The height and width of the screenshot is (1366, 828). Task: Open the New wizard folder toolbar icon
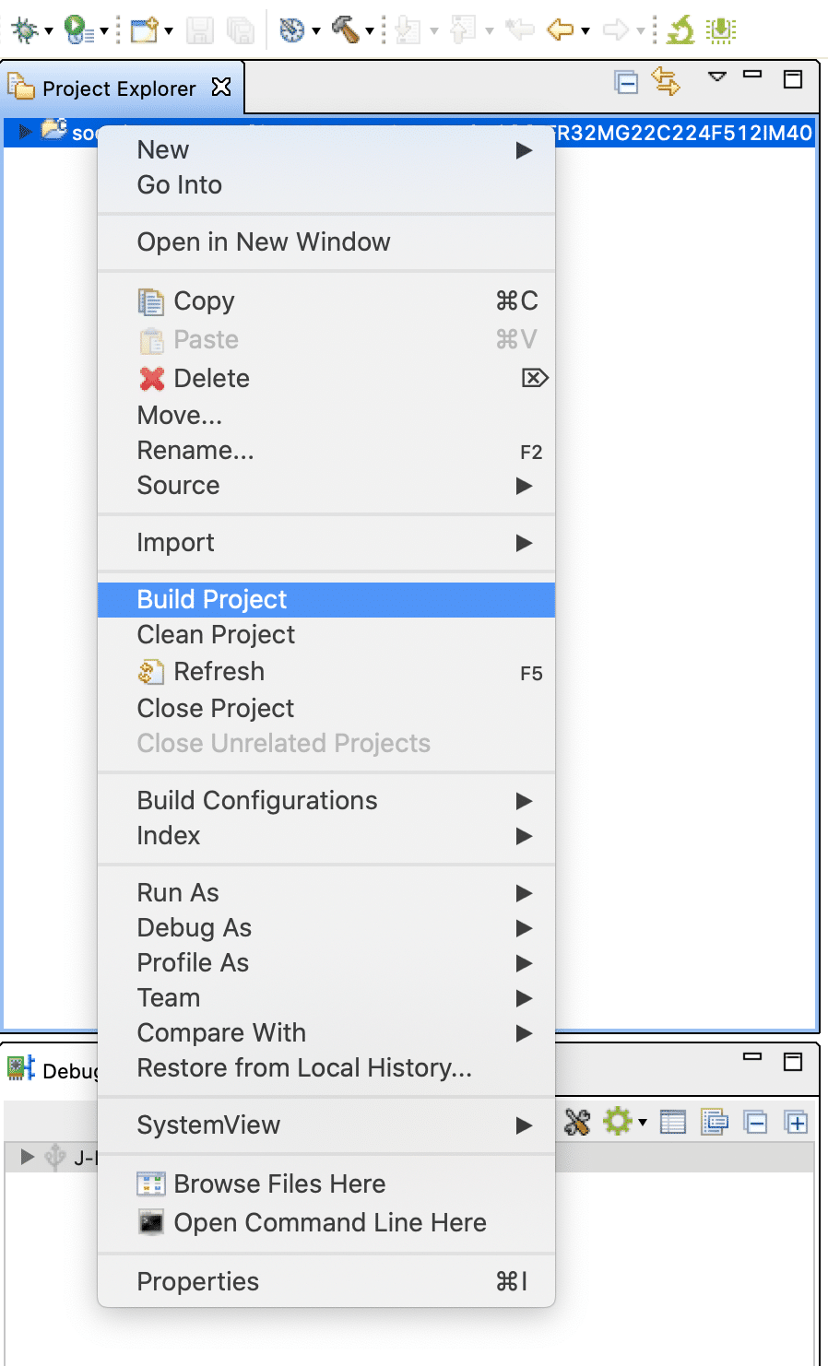(x=146, y=29)
